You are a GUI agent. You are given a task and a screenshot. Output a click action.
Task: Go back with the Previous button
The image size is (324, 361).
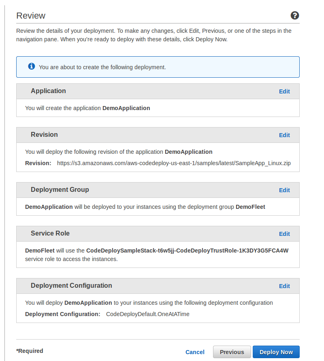232,352
